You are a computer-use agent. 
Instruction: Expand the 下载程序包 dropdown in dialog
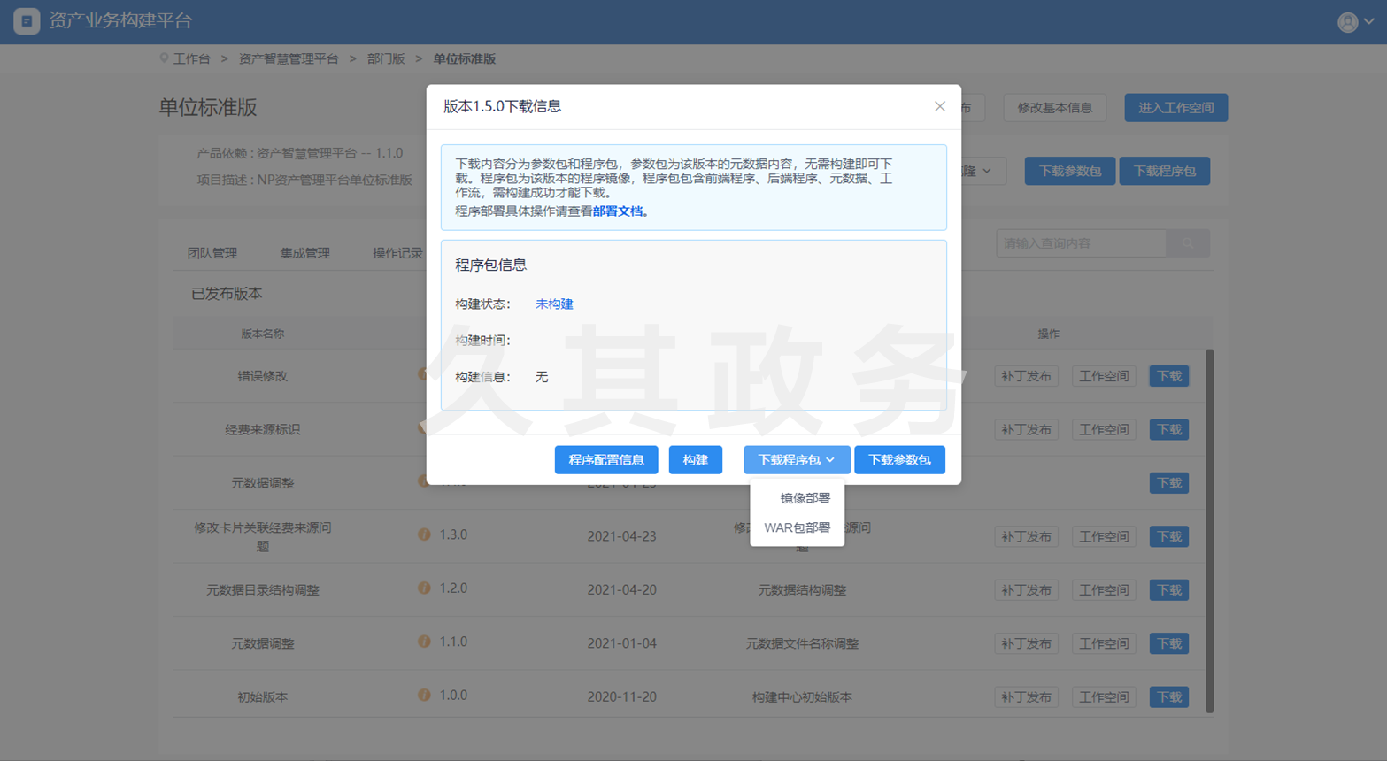(x=796, y=460)
